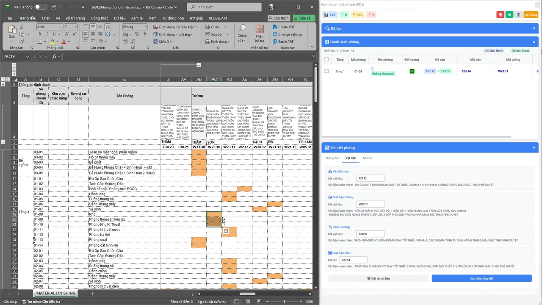Screen dimensions: 542x305
Task: Click the Cut scissors icon
Action: 22,27
